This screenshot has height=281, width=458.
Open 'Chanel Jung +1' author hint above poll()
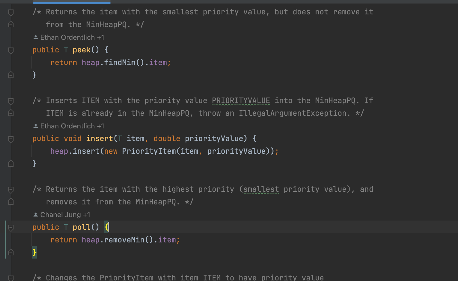[x=65, y=215]
